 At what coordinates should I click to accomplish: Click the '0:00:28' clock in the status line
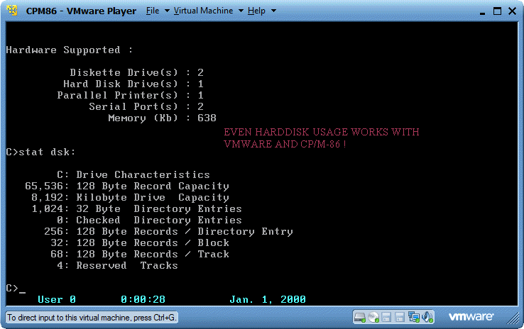143,300
